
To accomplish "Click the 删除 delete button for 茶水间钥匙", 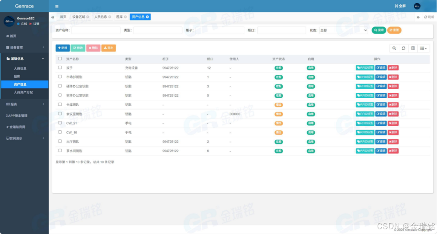I will point(393,151).
